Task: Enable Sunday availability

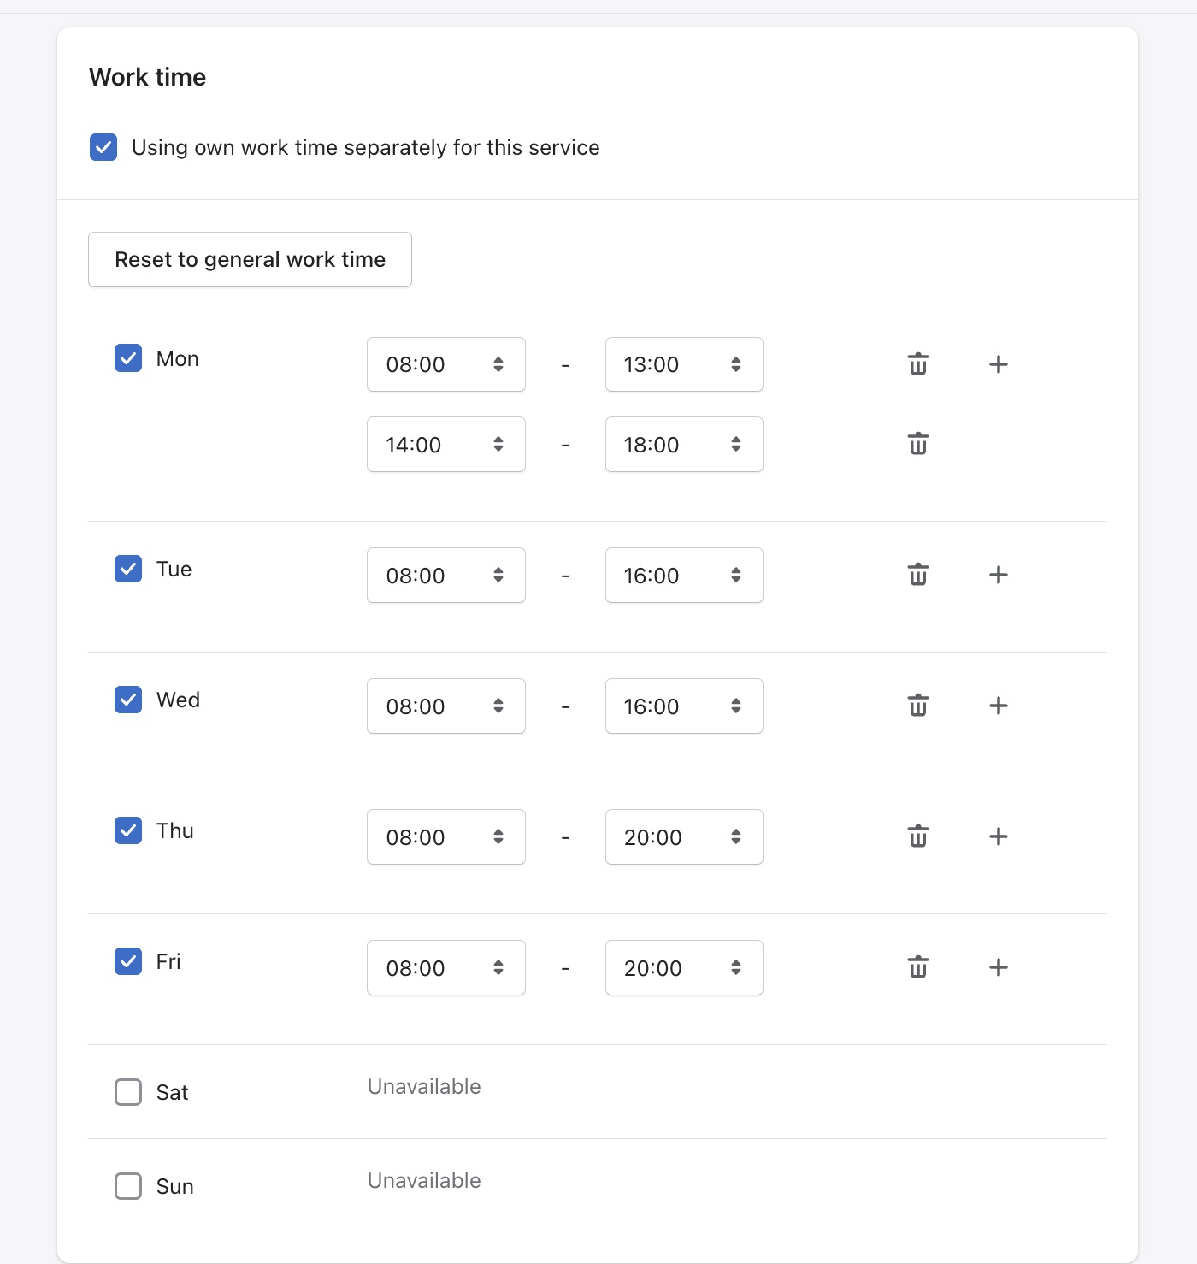Action: (127, 1186)
